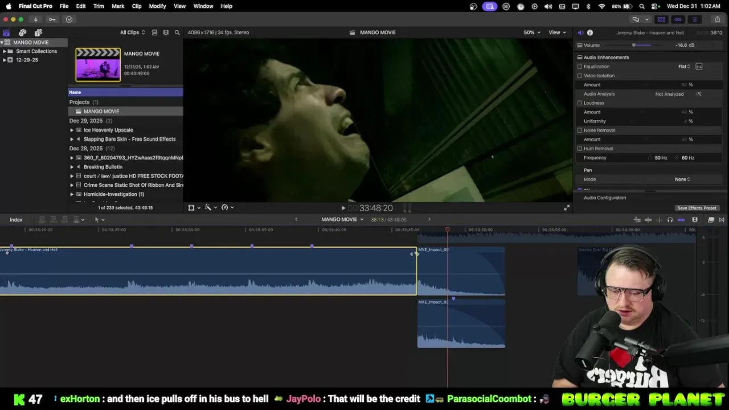The width and height of the screenshot is (729, 410).
Task: Open the Clip menu
Action: coord(137,6)
